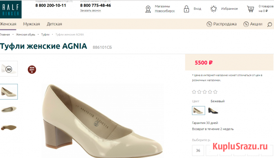Screen dimensions: 274x158
Task: Open the 3D view thumbnail
Action: pyautogui.click(x=9, y=69)
